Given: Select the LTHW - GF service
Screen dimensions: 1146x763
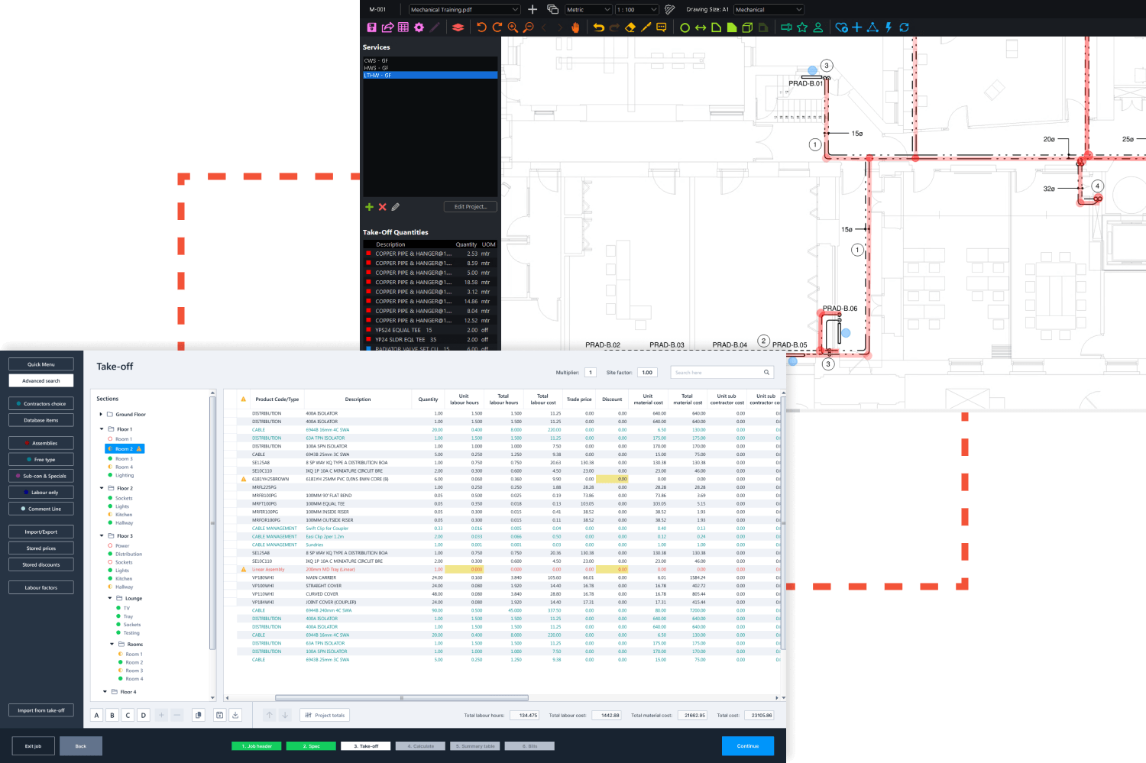Looking at the screenshot, I should tap(430, 75).
